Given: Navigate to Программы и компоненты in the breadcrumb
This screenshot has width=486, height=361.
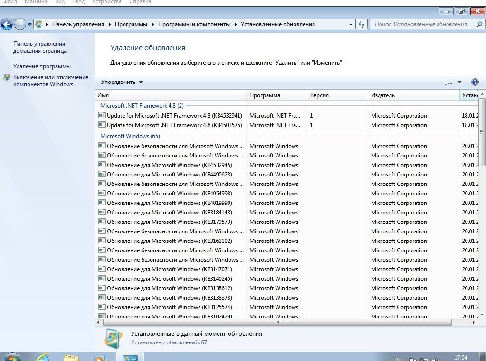Looking at the screenshot, I should [x=194, y=24].
